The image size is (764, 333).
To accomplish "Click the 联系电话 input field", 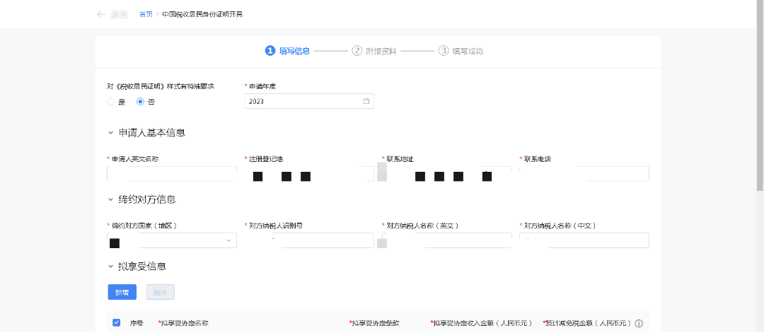I will pos(584,174).
